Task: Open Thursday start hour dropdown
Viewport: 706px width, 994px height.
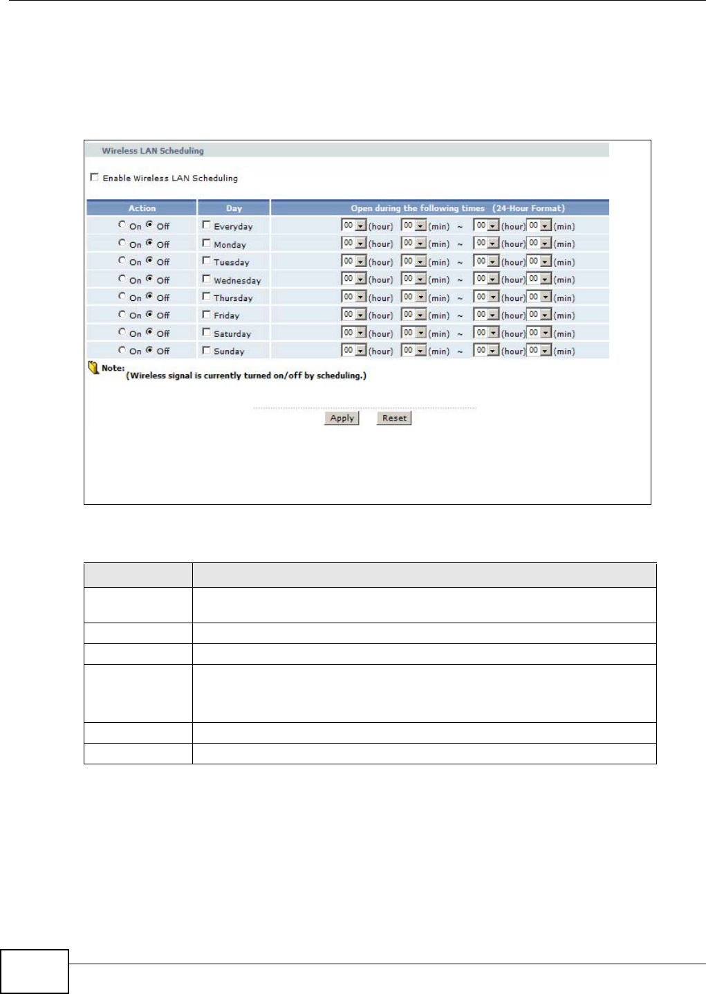Action: coord(354,297)
